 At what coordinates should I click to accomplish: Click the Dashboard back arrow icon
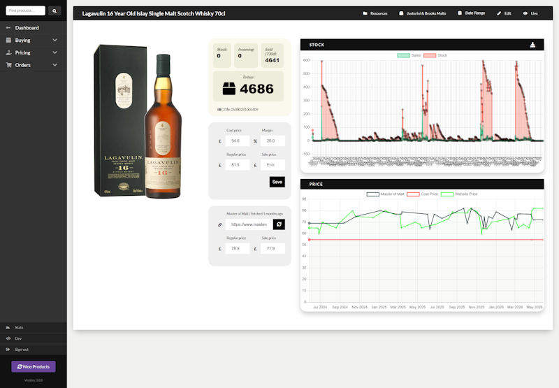tap(8, 28)
